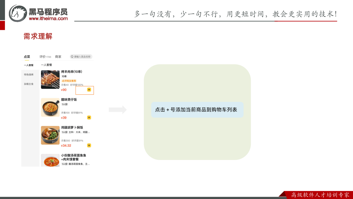This screenshot has width=353, height=199.
Task: Click the 高级软件人才培训专家 footer text
Action: pyautogui.click(x=320, y=195)
